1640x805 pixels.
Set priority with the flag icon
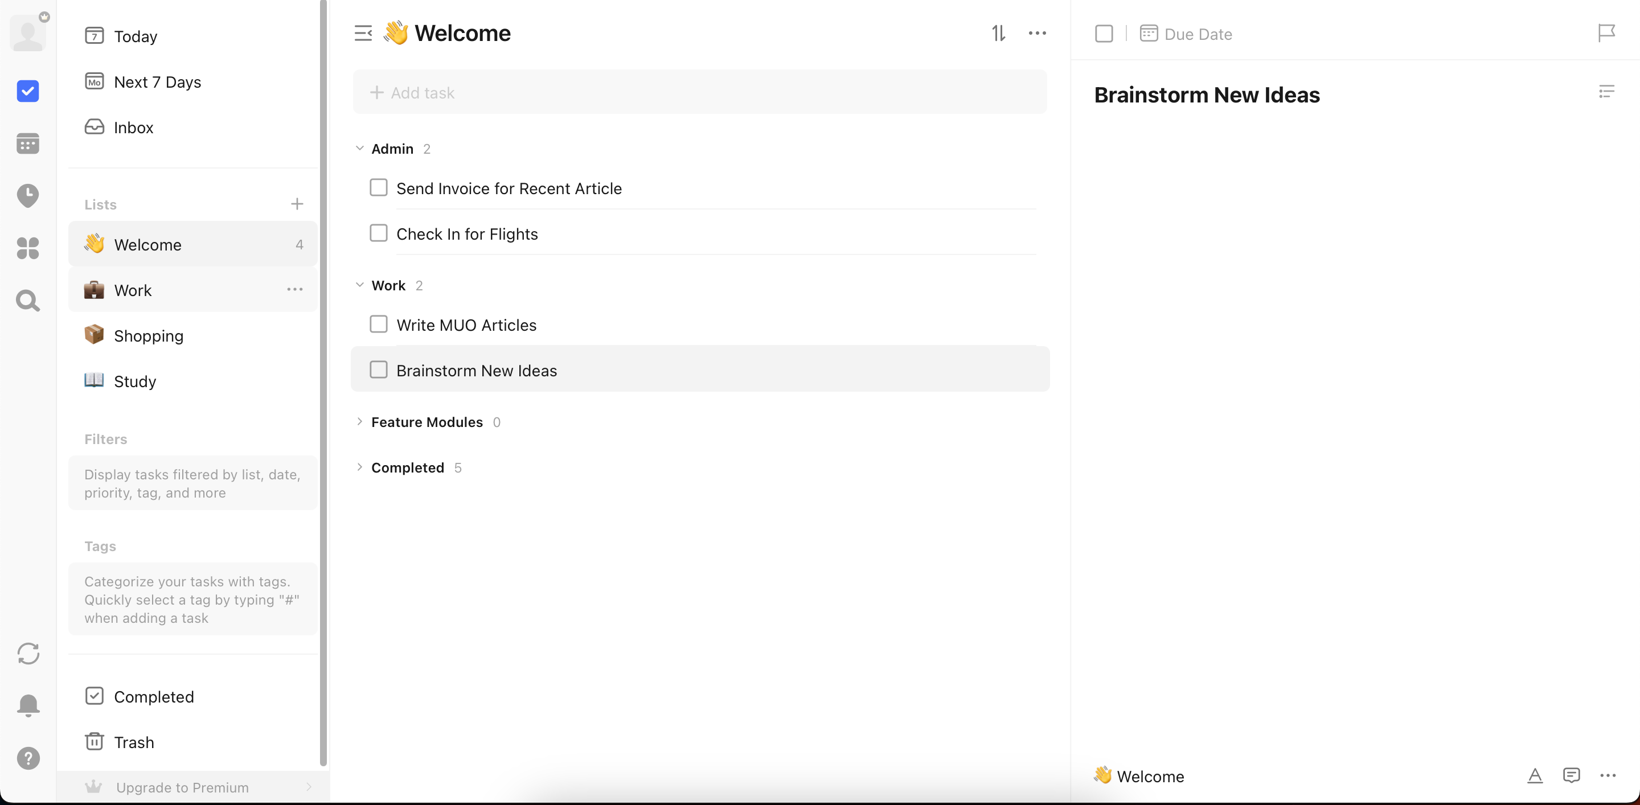[1606, 33]
